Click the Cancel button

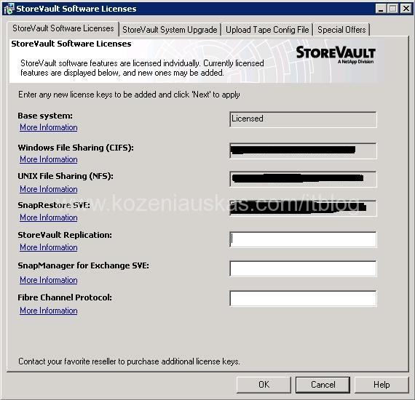coord(323,385)
